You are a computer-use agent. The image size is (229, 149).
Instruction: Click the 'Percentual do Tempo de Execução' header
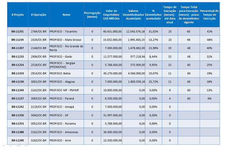210,15
